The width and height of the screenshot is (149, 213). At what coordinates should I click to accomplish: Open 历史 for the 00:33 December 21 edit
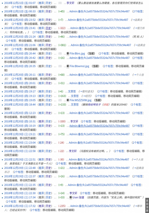pyautogui.click(x=48, y=11)
